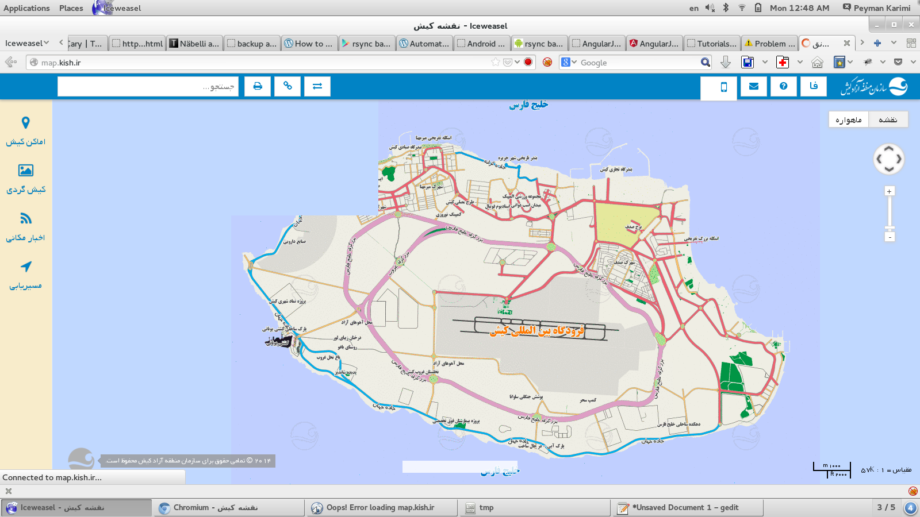The height and width of the screenshot is (517, 920).
Task: Expand the dropdown next to red cross icon
Action: 800,62
